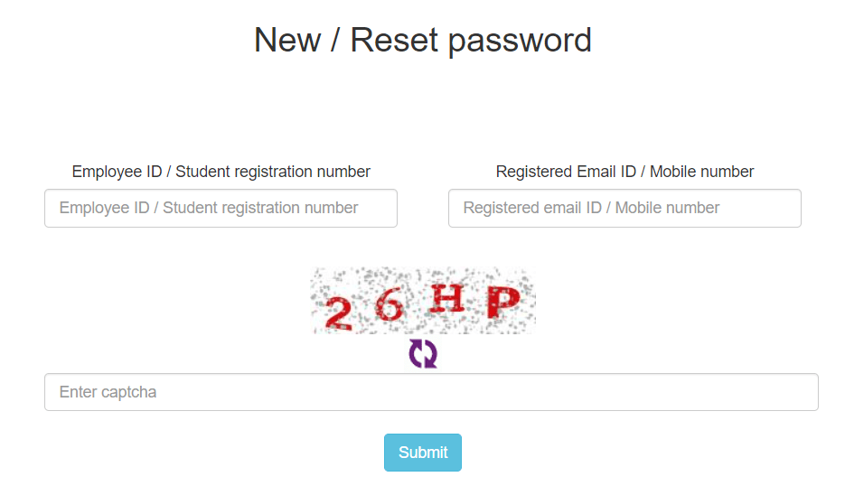Viewport: 845px width, 486px height.
Task: Click the captcha image
Action: (423, 301)
